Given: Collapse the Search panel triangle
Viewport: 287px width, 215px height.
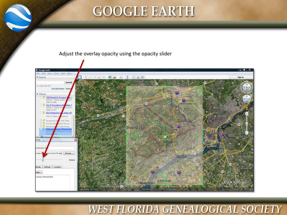Looking at the screenshot, I should pos(37,77).
